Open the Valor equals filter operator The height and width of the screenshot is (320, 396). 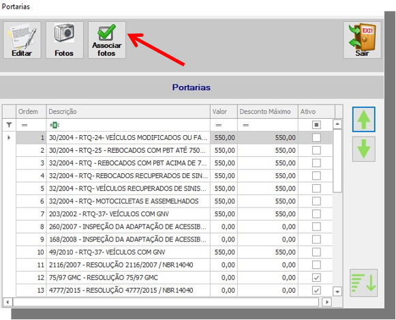pos(219,125)
